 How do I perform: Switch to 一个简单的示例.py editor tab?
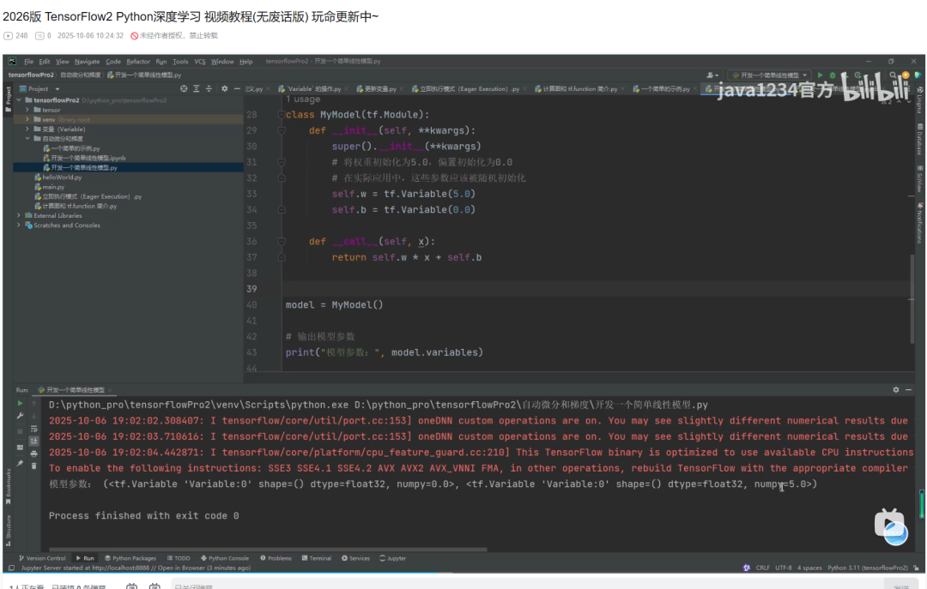coord(665,88)
